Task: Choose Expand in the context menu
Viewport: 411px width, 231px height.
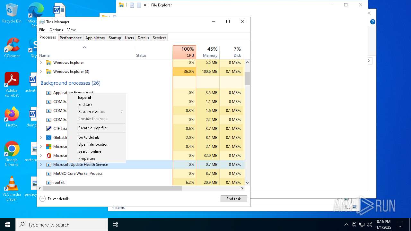Action: (x=96, y=98)
